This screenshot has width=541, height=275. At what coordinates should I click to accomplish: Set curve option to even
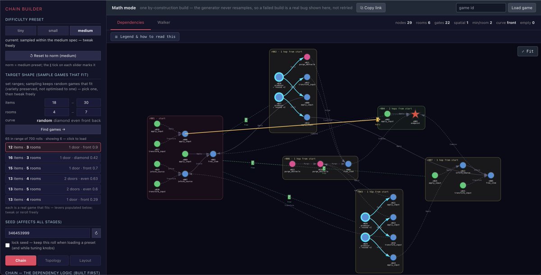75,121
